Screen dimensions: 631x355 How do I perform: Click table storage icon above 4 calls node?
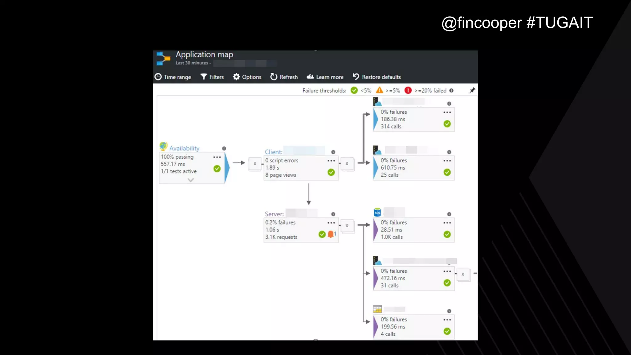[x=377, y=309]
